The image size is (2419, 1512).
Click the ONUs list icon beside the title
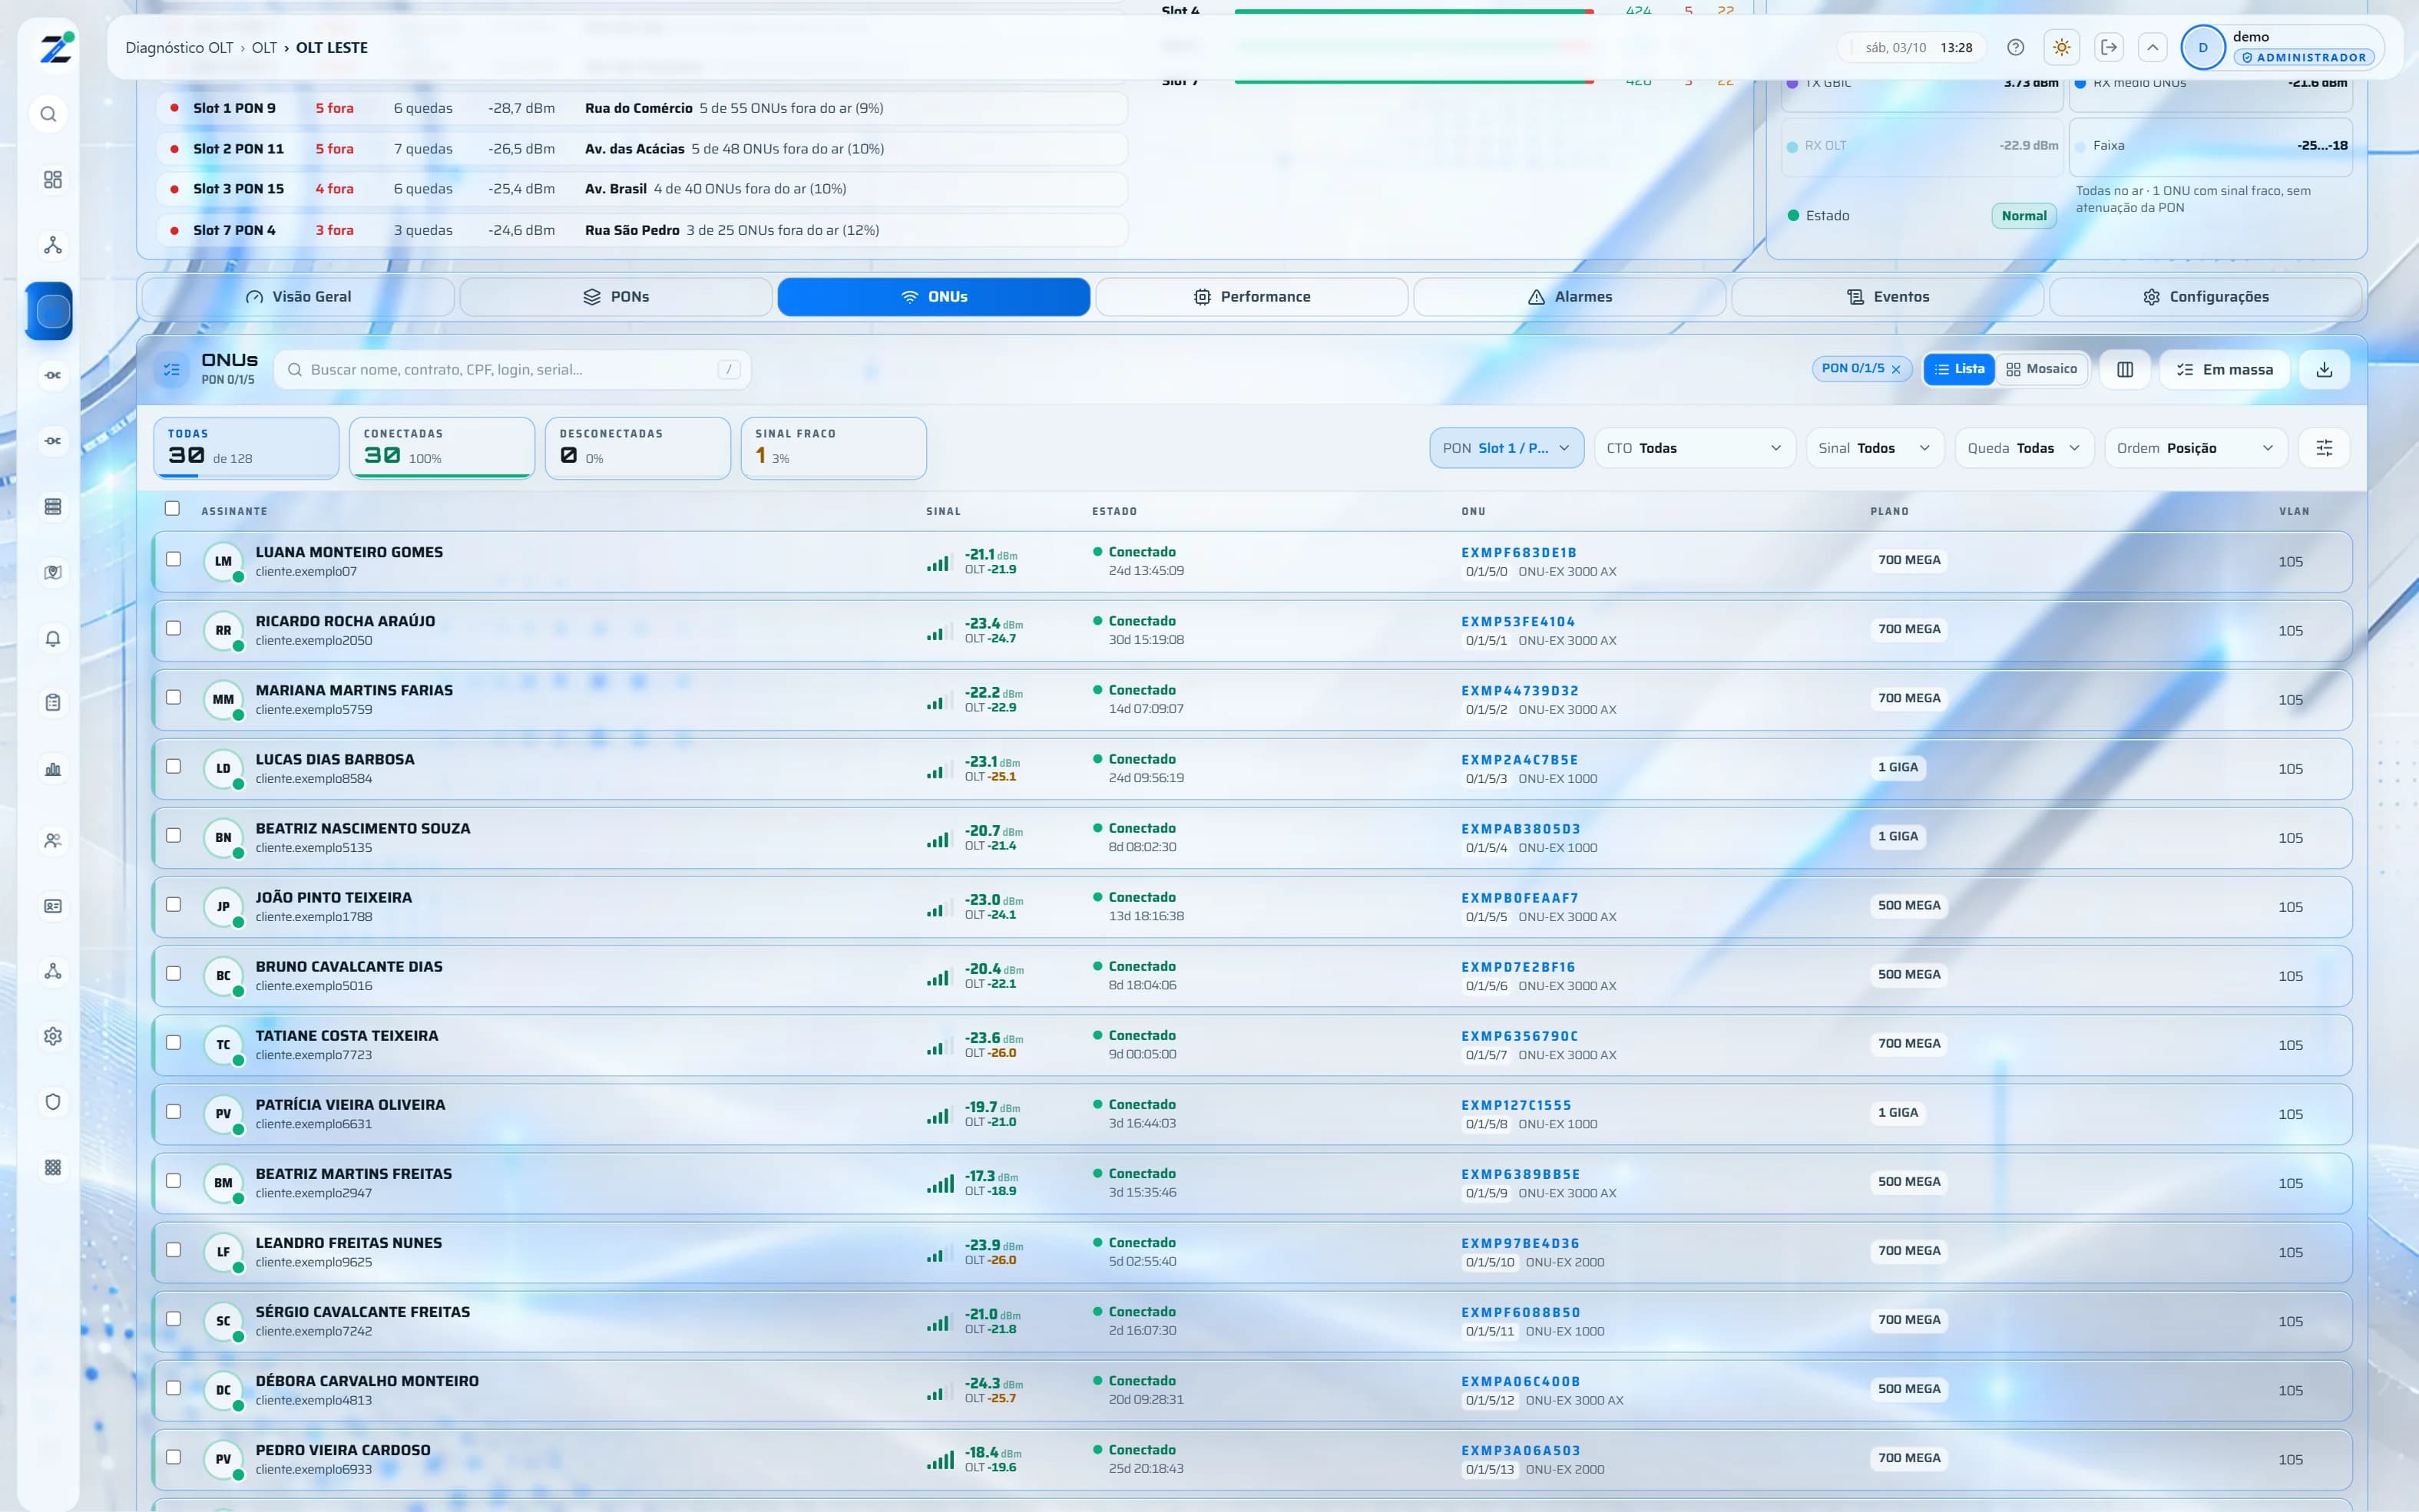pyautogui.click(x=172, y=369)
